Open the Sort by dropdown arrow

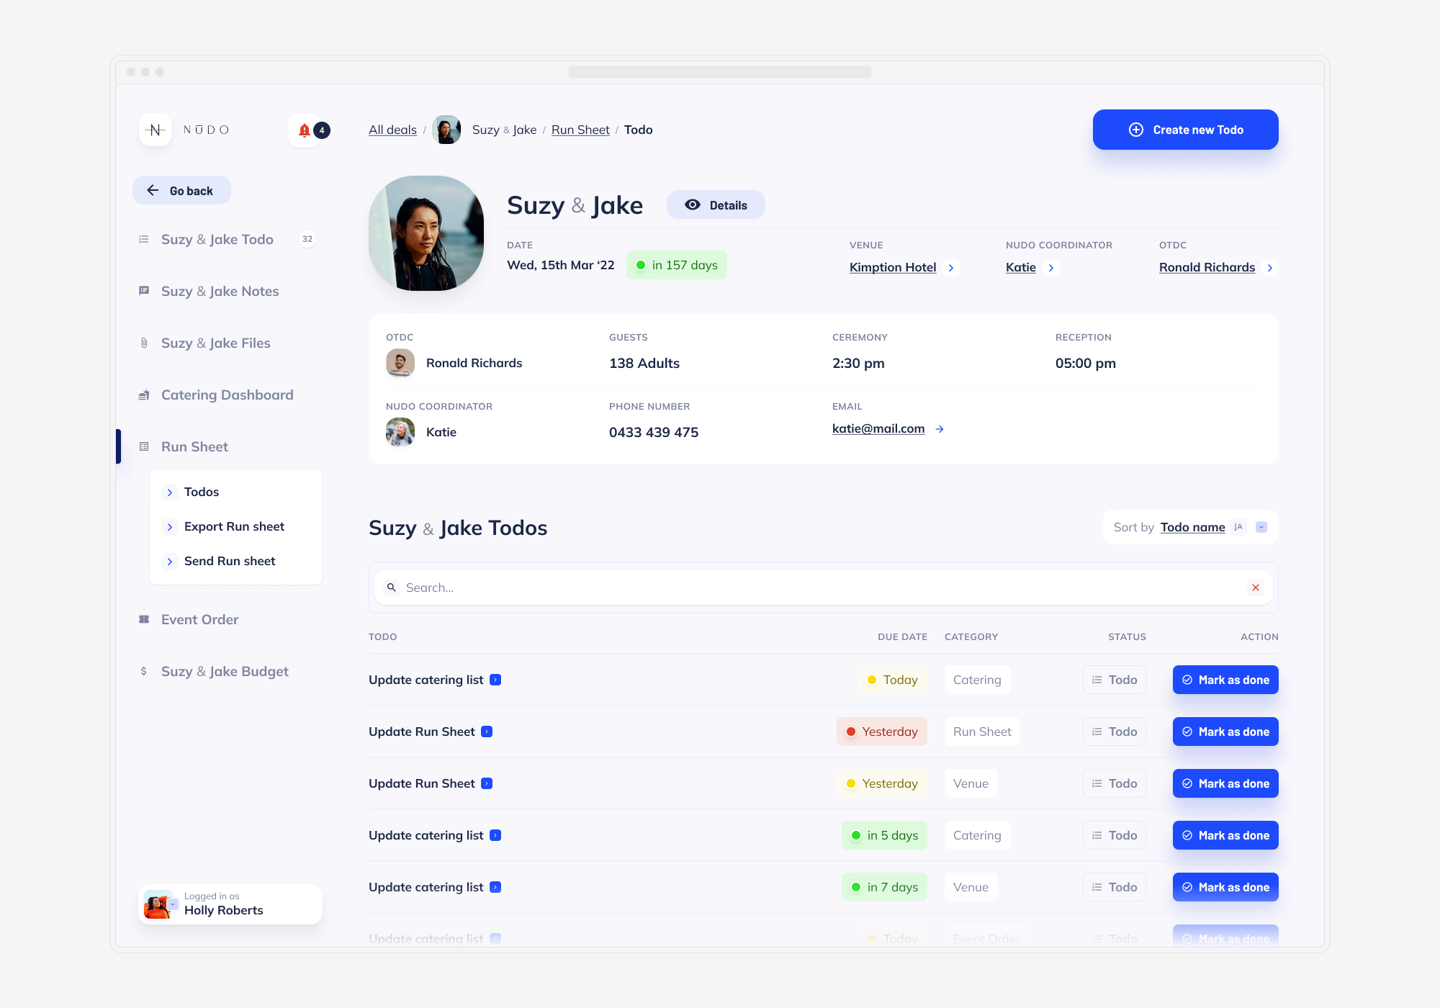click(1261, 527)
